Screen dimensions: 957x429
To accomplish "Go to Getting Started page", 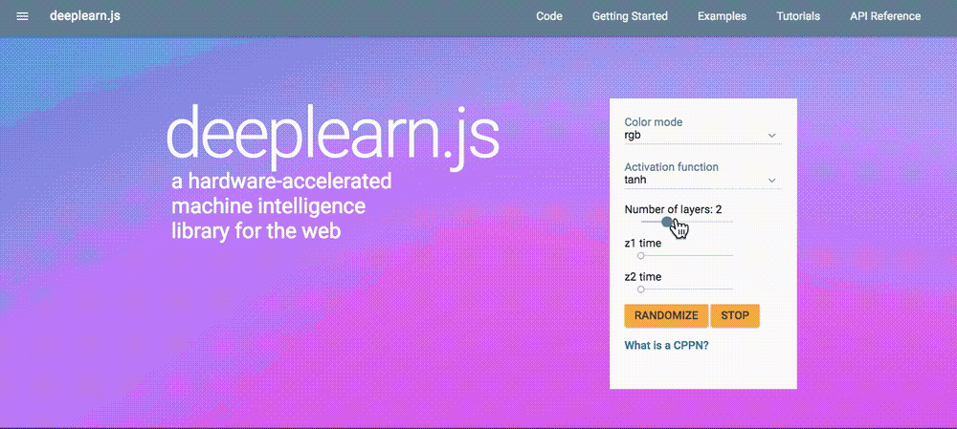I will point(630,16).
